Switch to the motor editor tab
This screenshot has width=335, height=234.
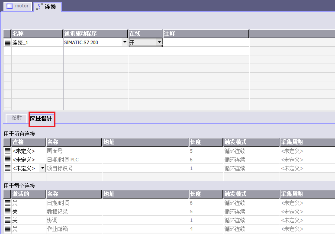(18, 6)
